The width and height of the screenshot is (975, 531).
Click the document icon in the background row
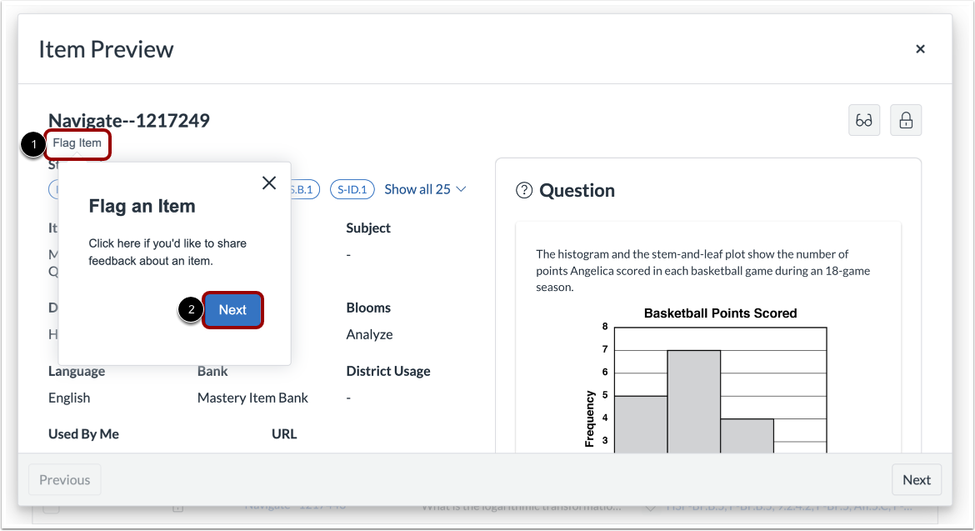177,507
